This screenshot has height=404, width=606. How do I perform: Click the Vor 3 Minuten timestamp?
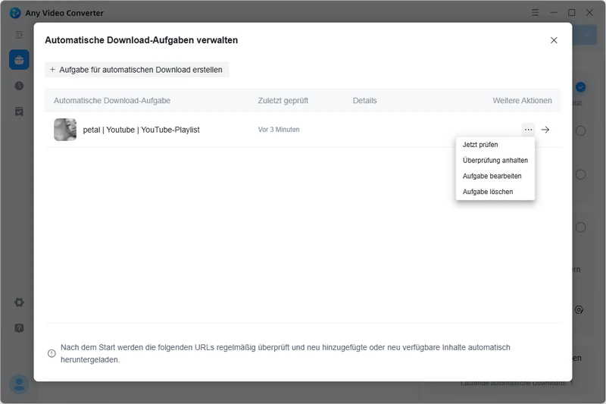click(x=279, y=130)
